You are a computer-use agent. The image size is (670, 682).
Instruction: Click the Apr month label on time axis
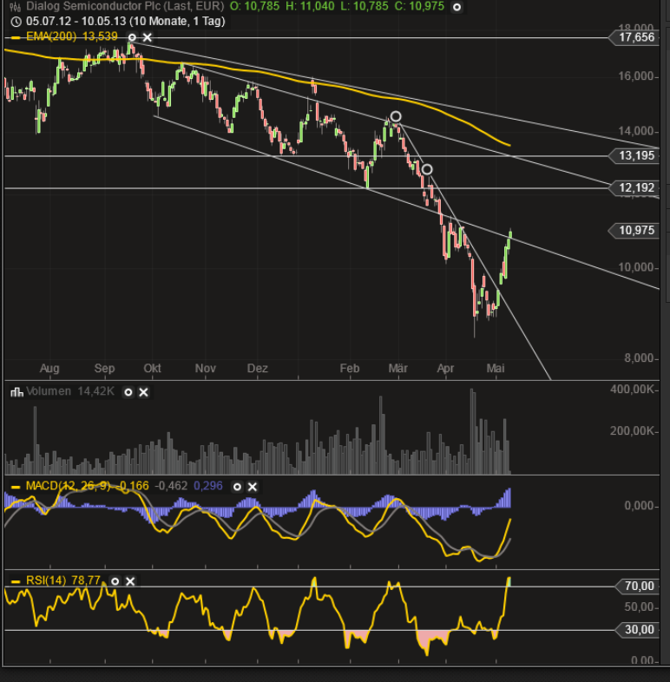point(445,369)
